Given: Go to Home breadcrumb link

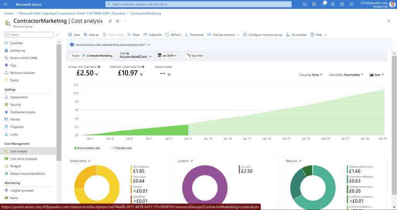Looking at the screenshot, I should click(x=9, y=13).
